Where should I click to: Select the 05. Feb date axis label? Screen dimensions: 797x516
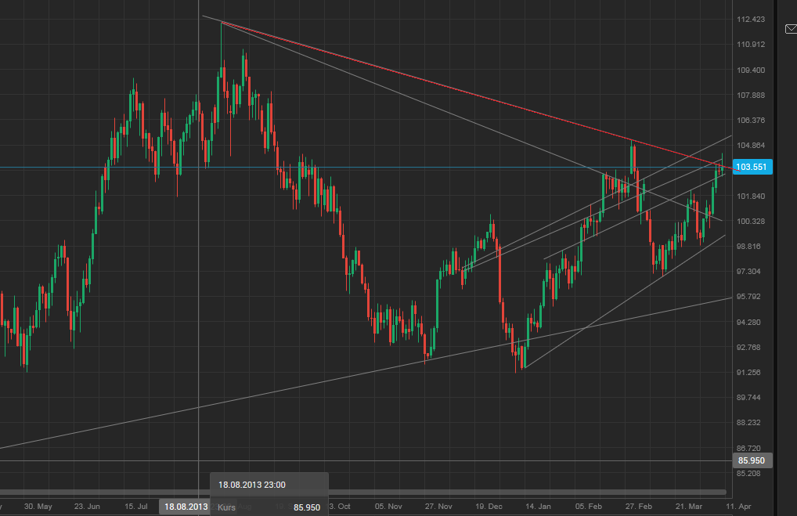pos(589,507)
